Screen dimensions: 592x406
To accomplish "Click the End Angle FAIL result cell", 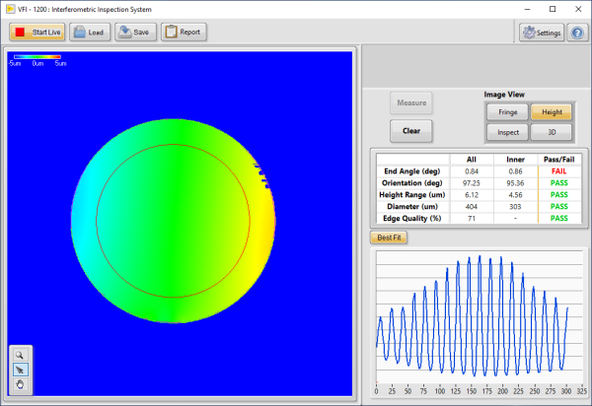I will click(559, 171).
